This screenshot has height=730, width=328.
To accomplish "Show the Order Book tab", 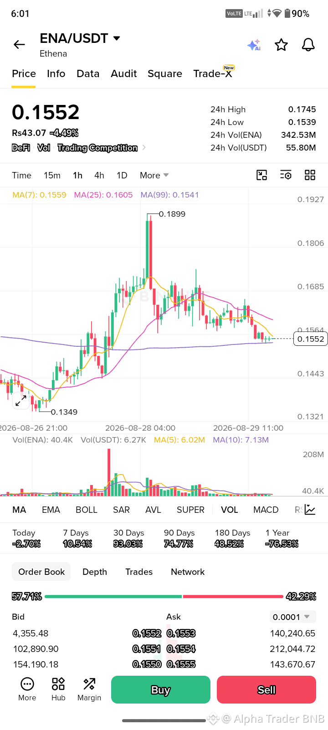I will [41, 572].
